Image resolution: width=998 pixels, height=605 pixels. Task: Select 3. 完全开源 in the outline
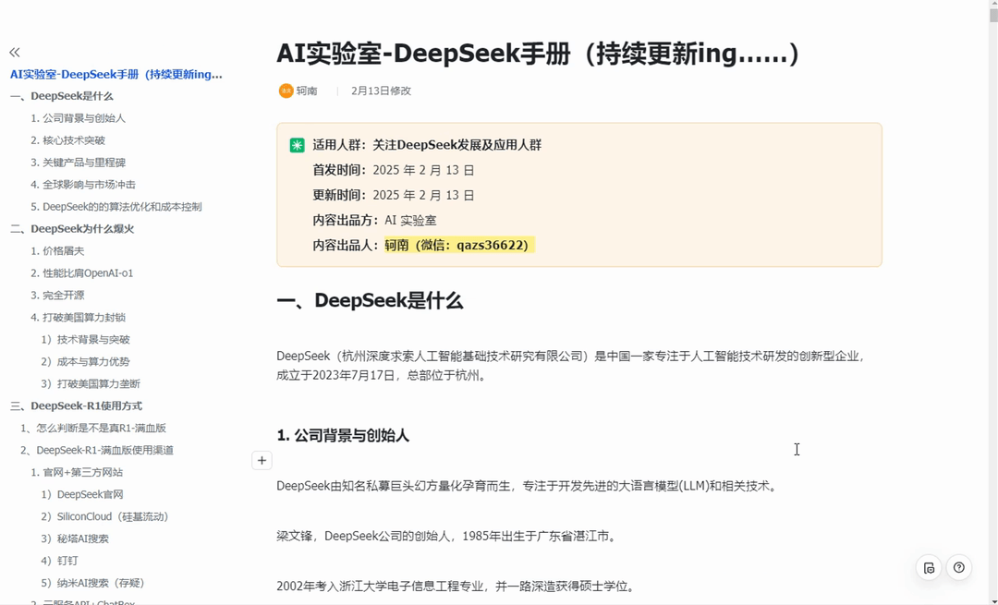tap(57, 296)
